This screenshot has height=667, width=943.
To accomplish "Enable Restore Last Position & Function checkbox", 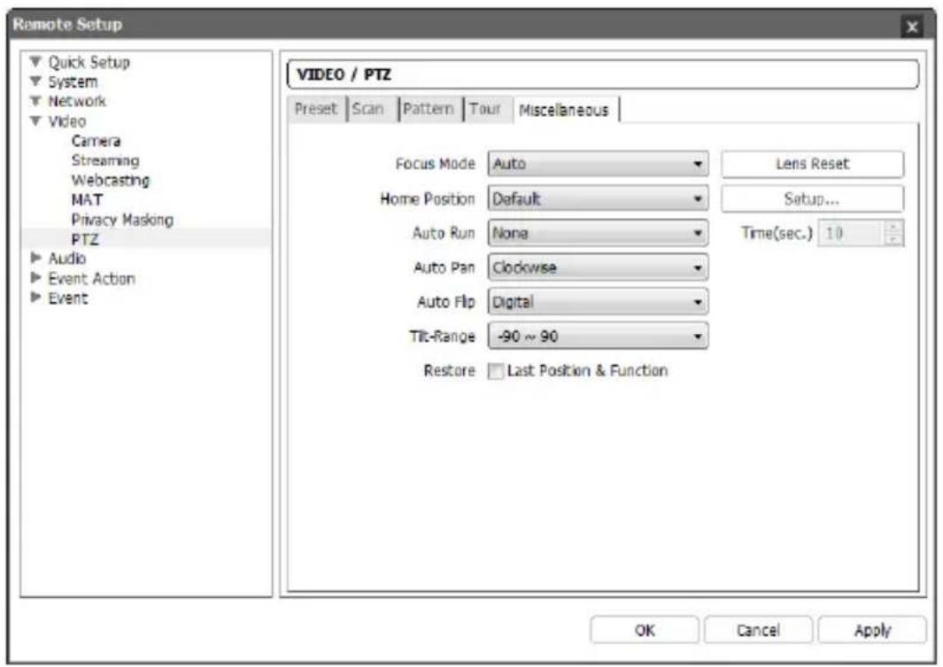I will (x=496, y=371).
